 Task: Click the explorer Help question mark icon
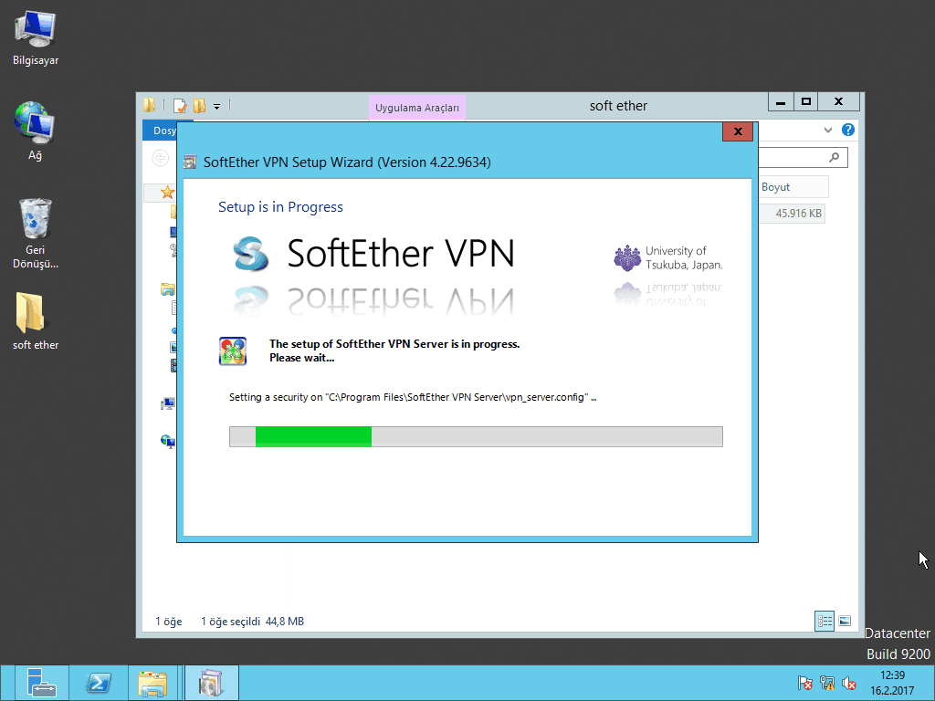point(848,130)
